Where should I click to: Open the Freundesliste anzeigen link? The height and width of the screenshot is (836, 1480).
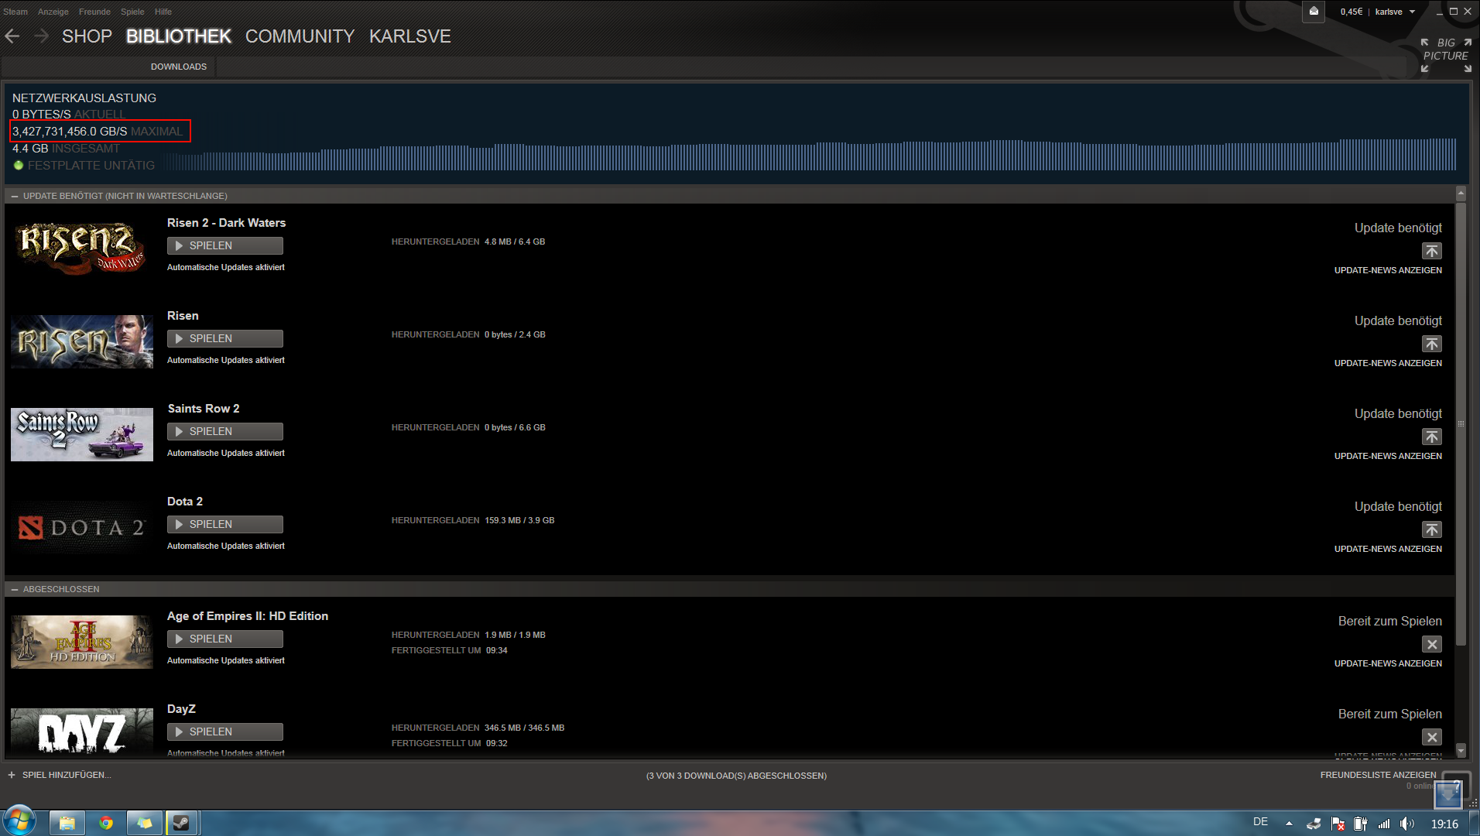1378,775
